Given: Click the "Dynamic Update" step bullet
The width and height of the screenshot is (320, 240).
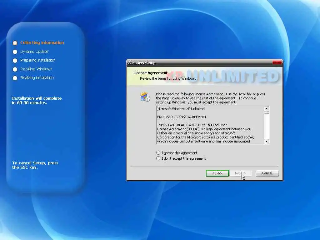Looking at the screenshot, I should [x=15, y=52].
